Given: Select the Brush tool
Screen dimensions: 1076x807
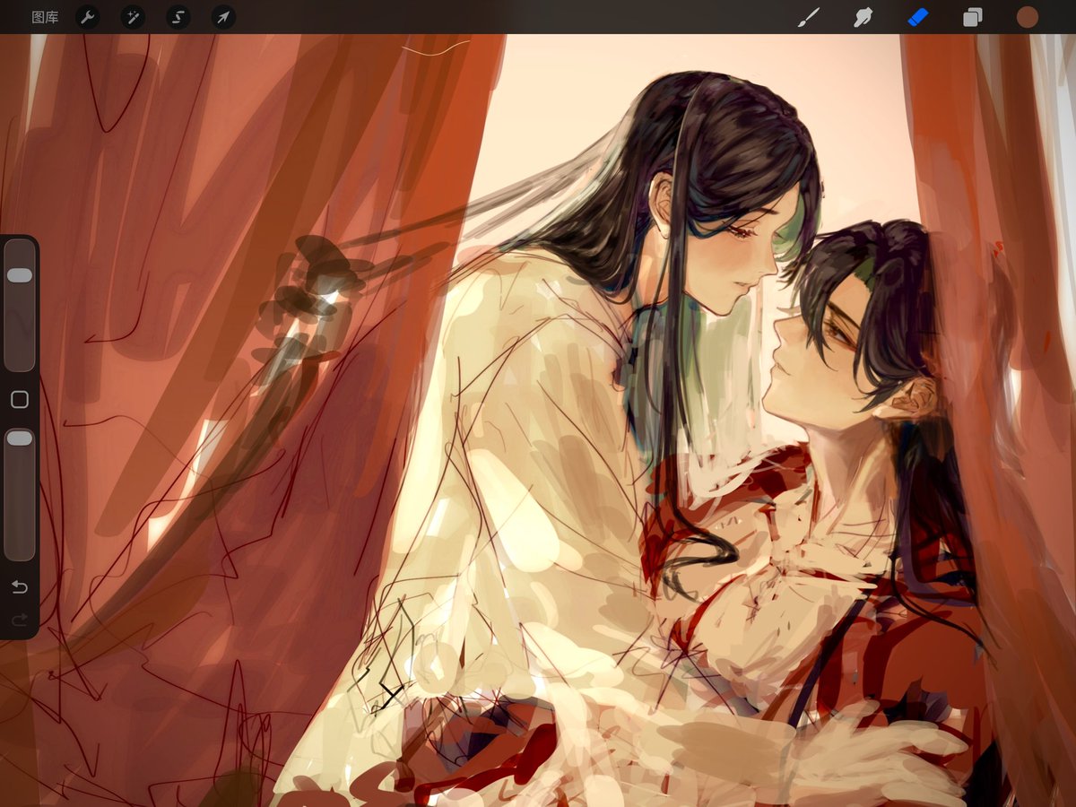Looking at the screenshot, I should [x=809, y=17].
